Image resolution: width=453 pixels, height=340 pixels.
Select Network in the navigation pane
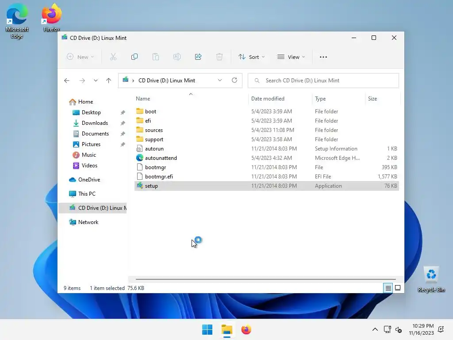[88, 222]
